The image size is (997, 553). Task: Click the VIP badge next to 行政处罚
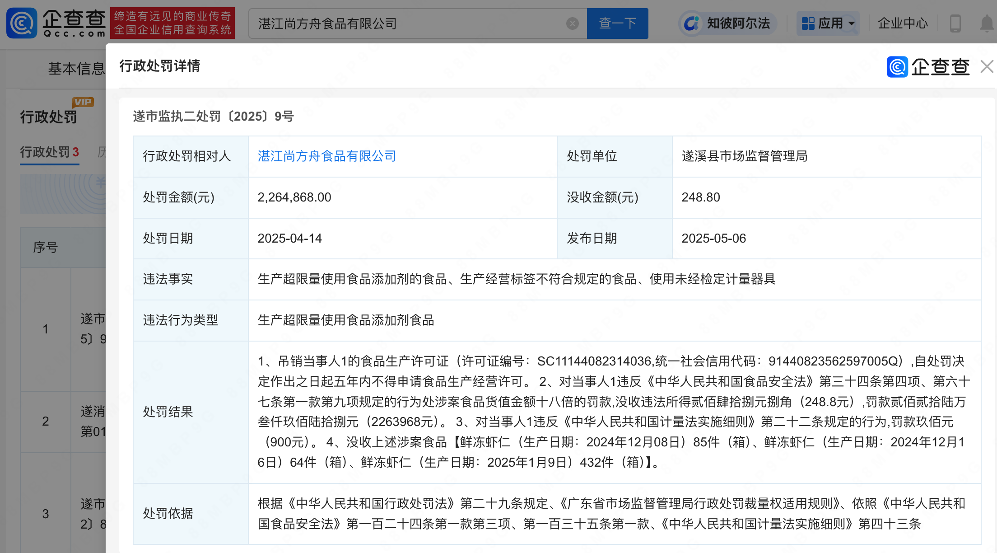tap(83, 102)
